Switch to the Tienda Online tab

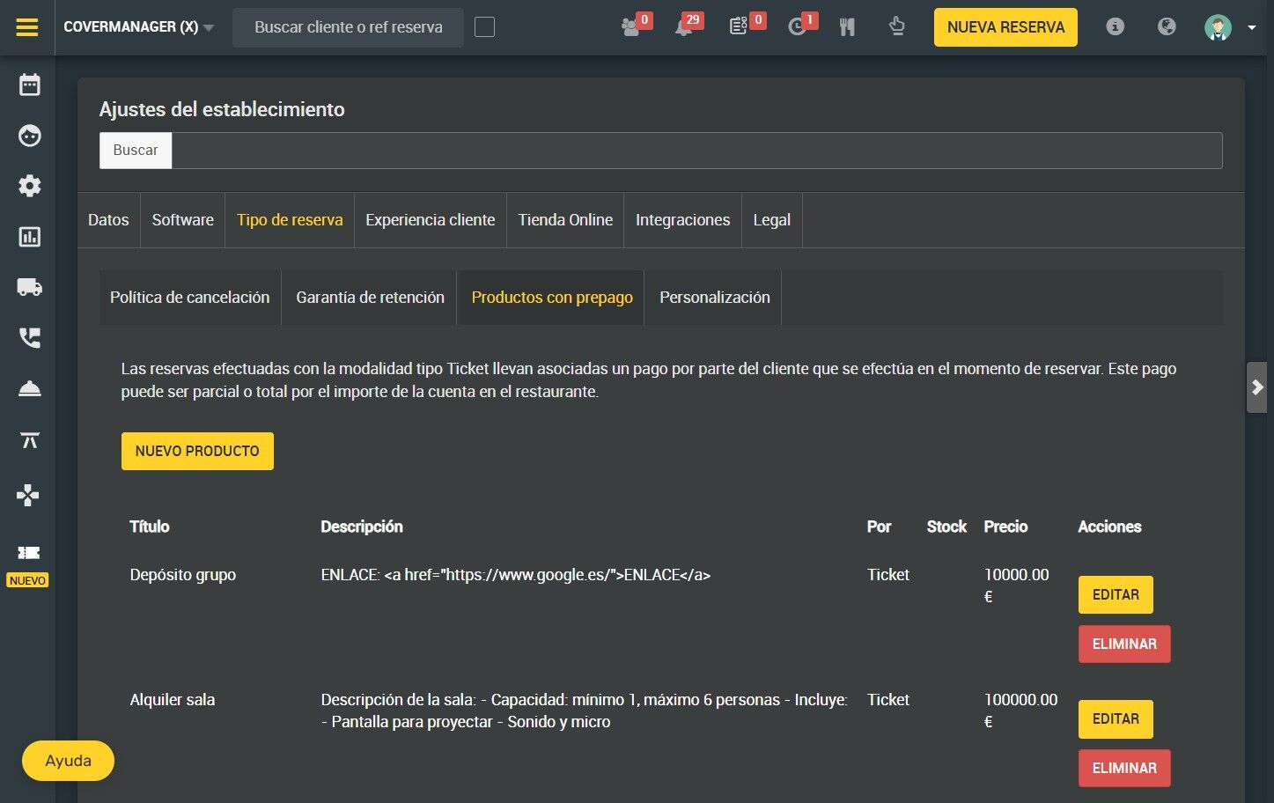(565, 220)
